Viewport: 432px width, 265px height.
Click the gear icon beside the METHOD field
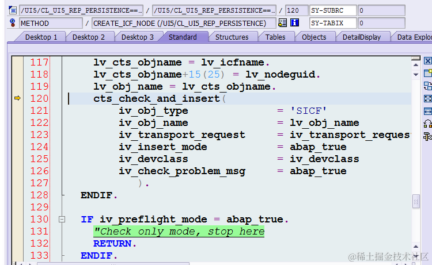pos(13,23)
